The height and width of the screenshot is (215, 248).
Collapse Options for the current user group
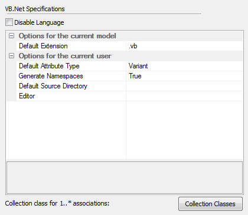12,56
